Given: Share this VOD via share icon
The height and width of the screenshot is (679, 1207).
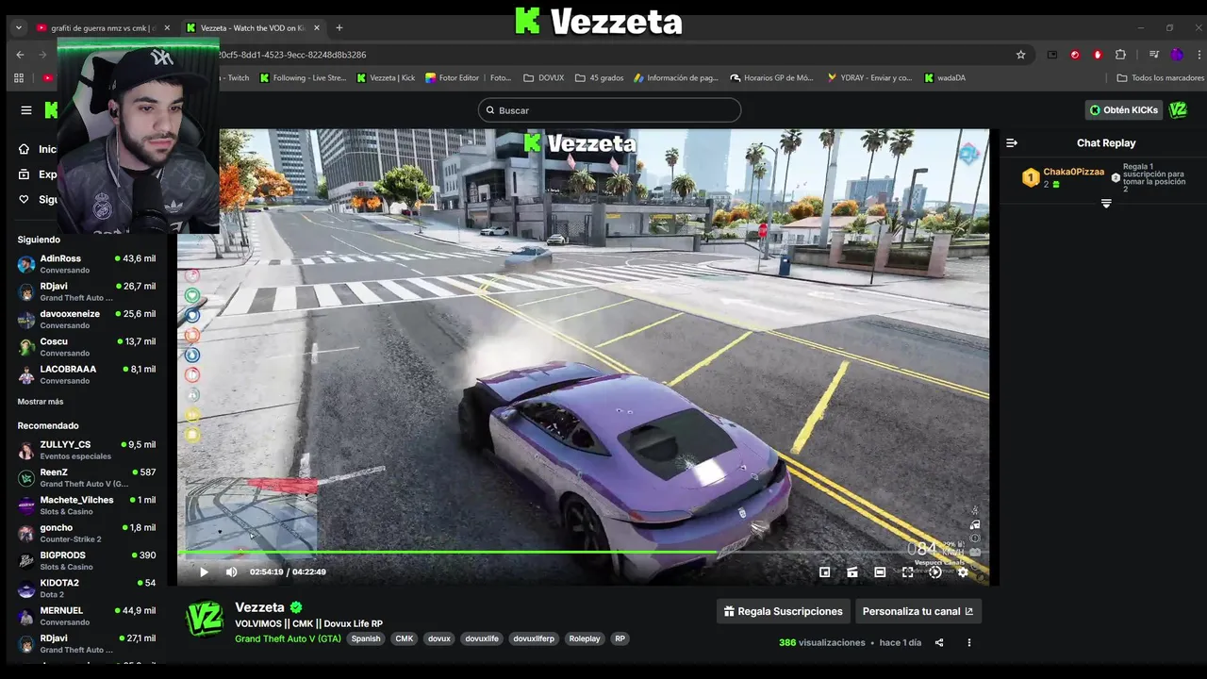Looking at the screenshot, I should coord(939,642).
